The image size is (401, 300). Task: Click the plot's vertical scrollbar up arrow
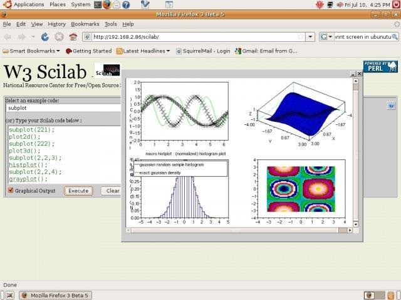[355, 81]
